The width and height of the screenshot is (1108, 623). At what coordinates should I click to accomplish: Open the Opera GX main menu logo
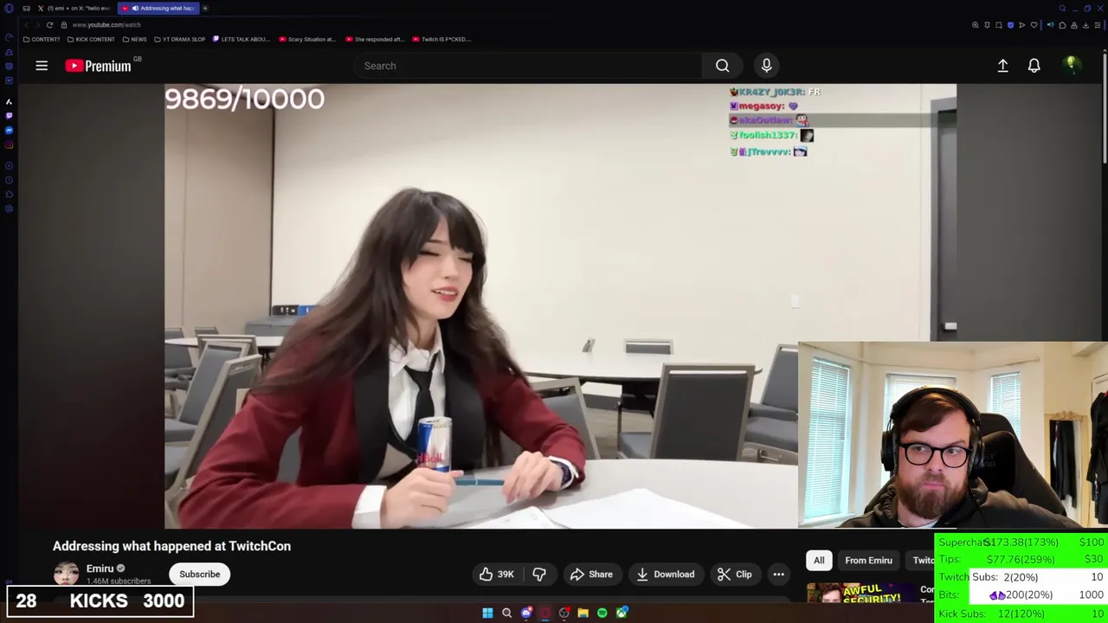9,8
